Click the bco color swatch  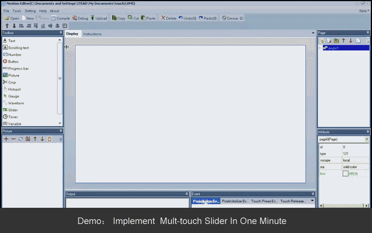pyautogui.click(x=346, y=174)
